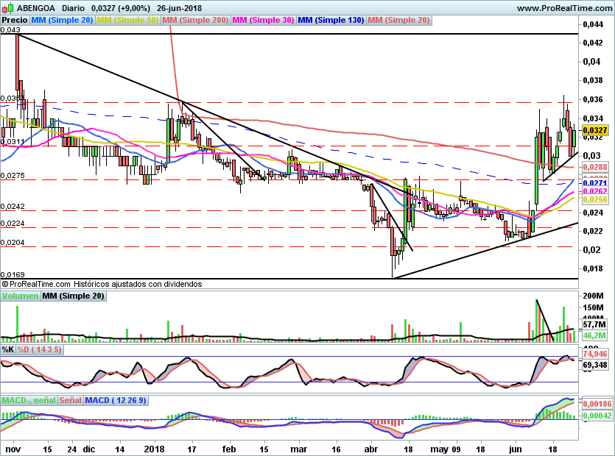Click the 2018 marker on time axis
Screen dimensions: 615x456
(x=154, y=449)
